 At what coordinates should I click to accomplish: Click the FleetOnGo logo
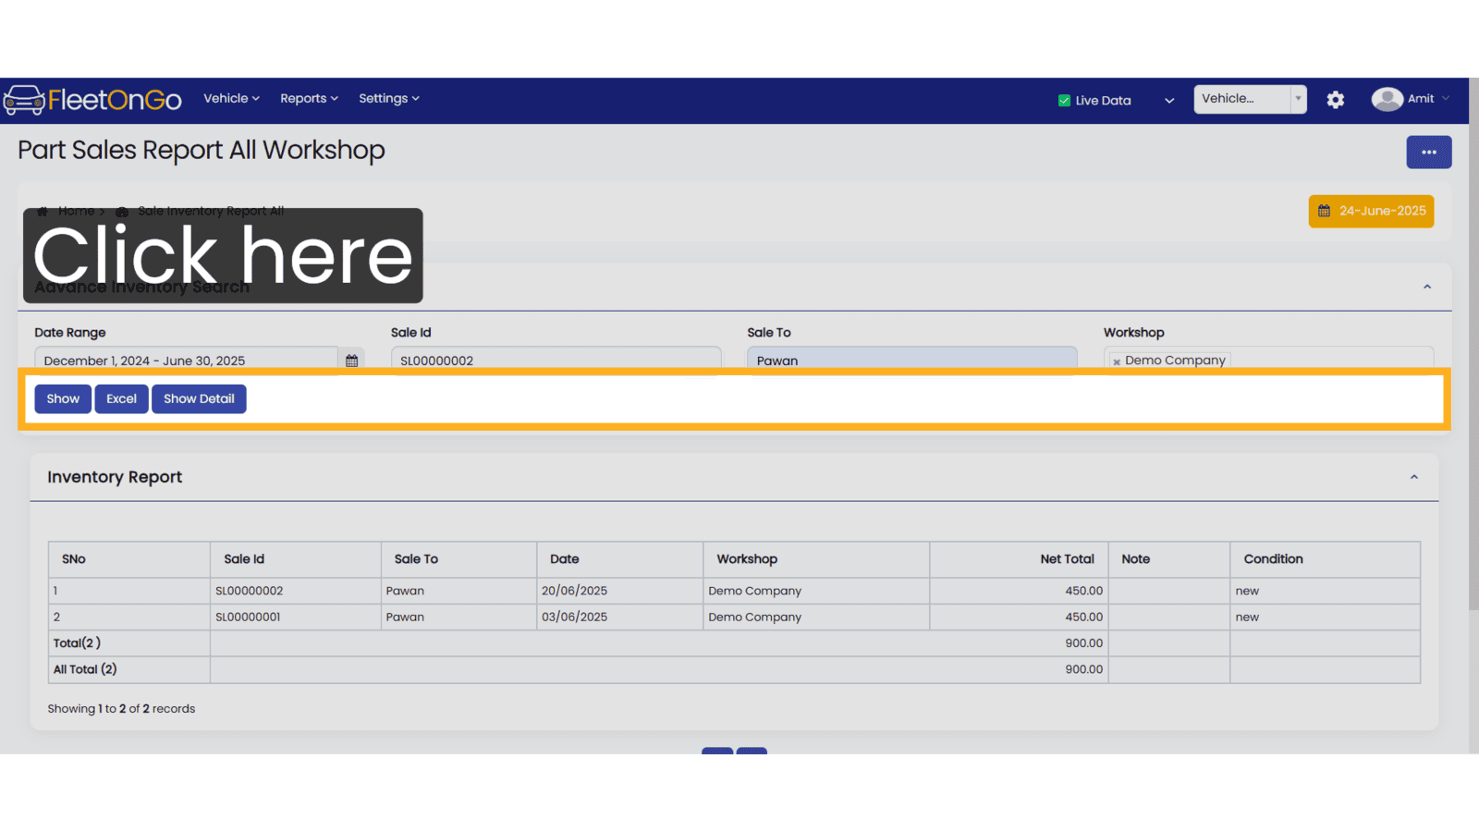(92, 100)
